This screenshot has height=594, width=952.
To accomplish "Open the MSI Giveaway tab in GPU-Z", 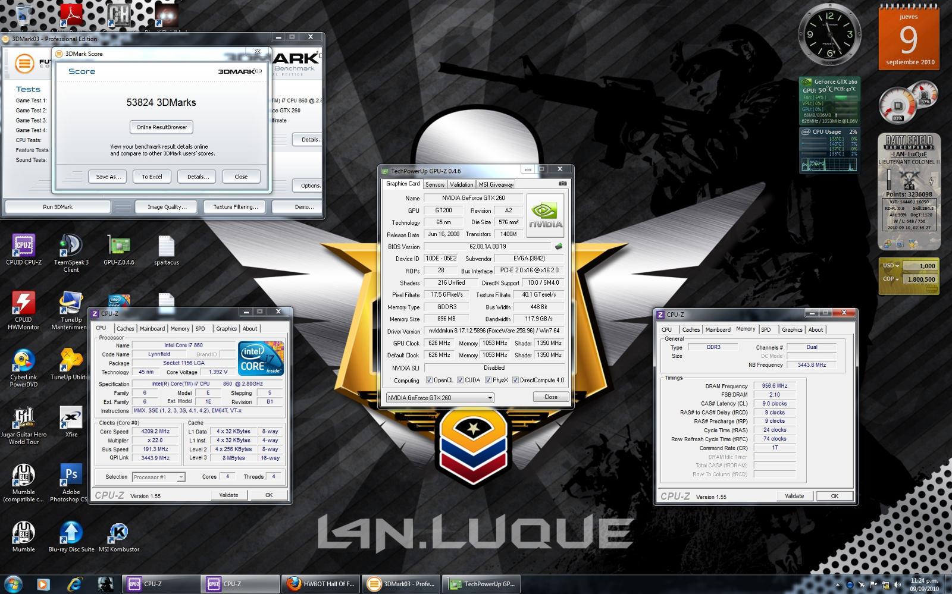I will pos(496,184).
